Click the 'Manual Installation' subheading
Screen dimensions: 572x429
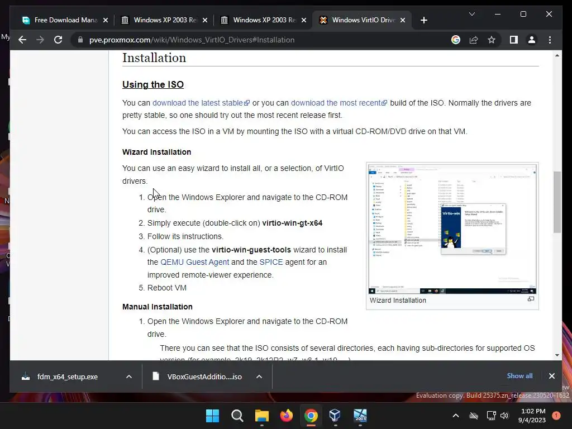point(157,307)
